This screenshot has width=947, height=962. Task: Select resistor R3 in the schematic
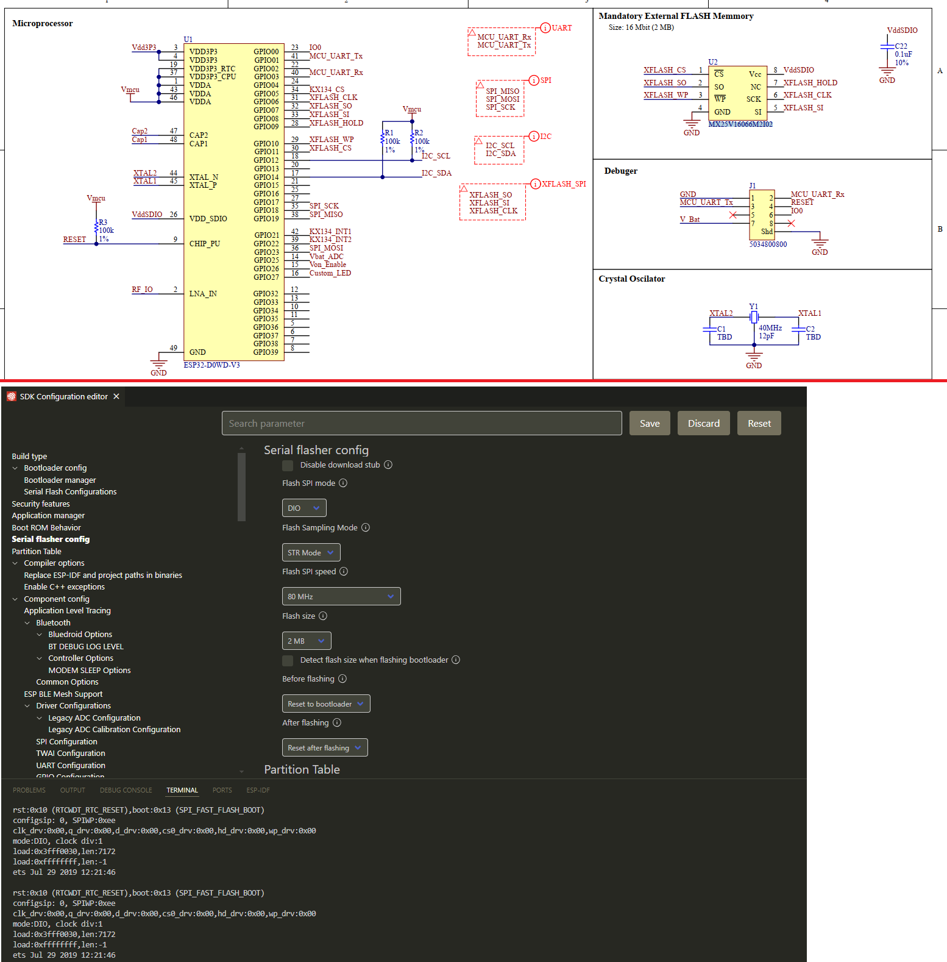coord(96,227)
